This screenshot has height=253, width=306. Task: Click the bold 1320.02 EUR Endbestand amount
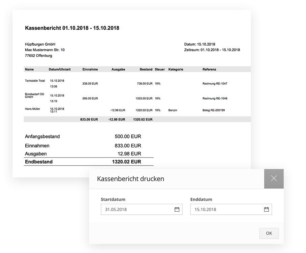(126, 162)
